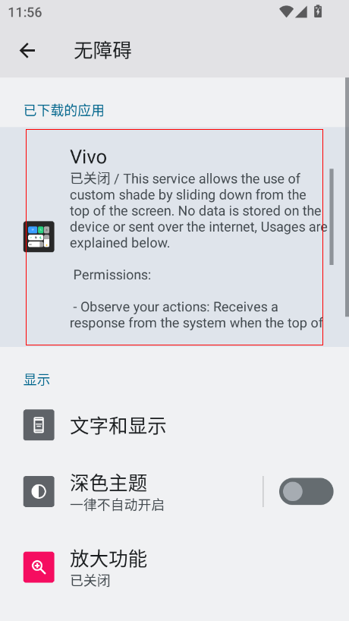This screenshot has height=621, width=349.
Task: Click the Vivo description inner scrollbar
Action: [332, 216]
